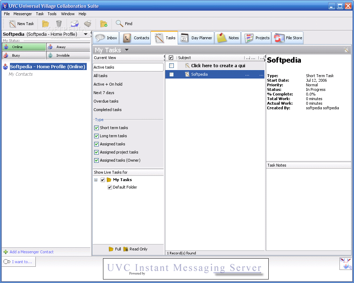
Task: Select Softpedia - Home Profile (Online) entry
Action: point(48,67)
